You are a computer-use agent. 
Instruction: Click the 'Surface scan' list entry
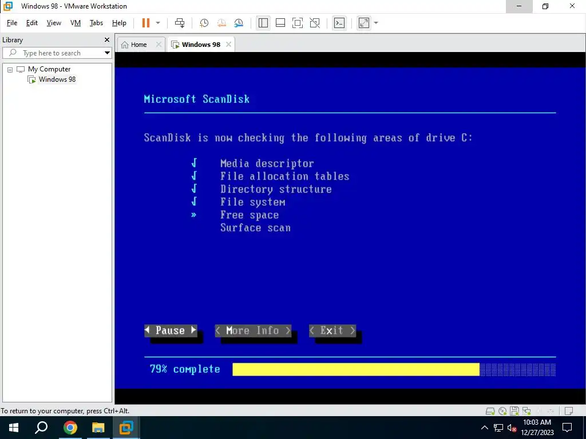click(x=255, y=228)
